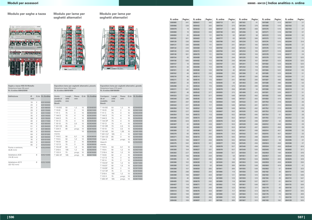
Task: Click index entry 600441
Action: [197, 23]
